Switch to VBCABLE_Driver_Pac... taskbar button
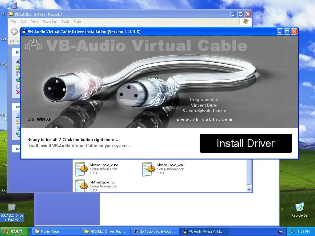Screen dimensions: 315x236 pyautogui.click(x=106, y=231)
